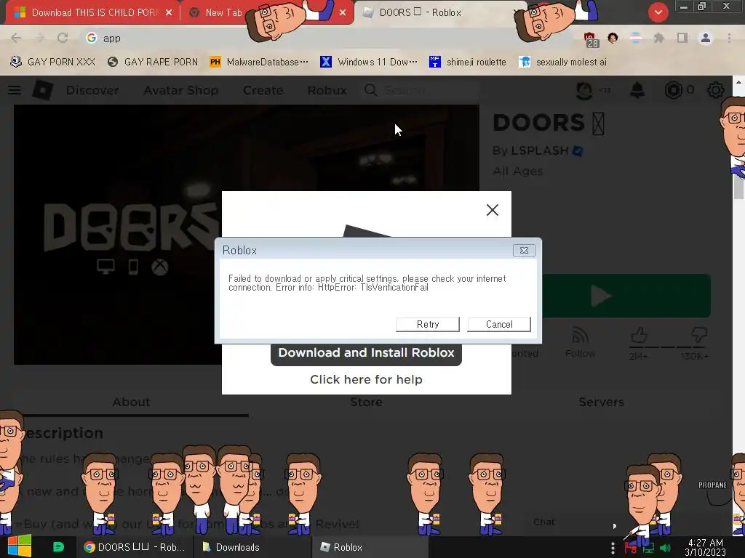Open the shimeji roulette bookmark
Image resolution: width=745 pixels, height=558 pixels.
pos(468,62)
